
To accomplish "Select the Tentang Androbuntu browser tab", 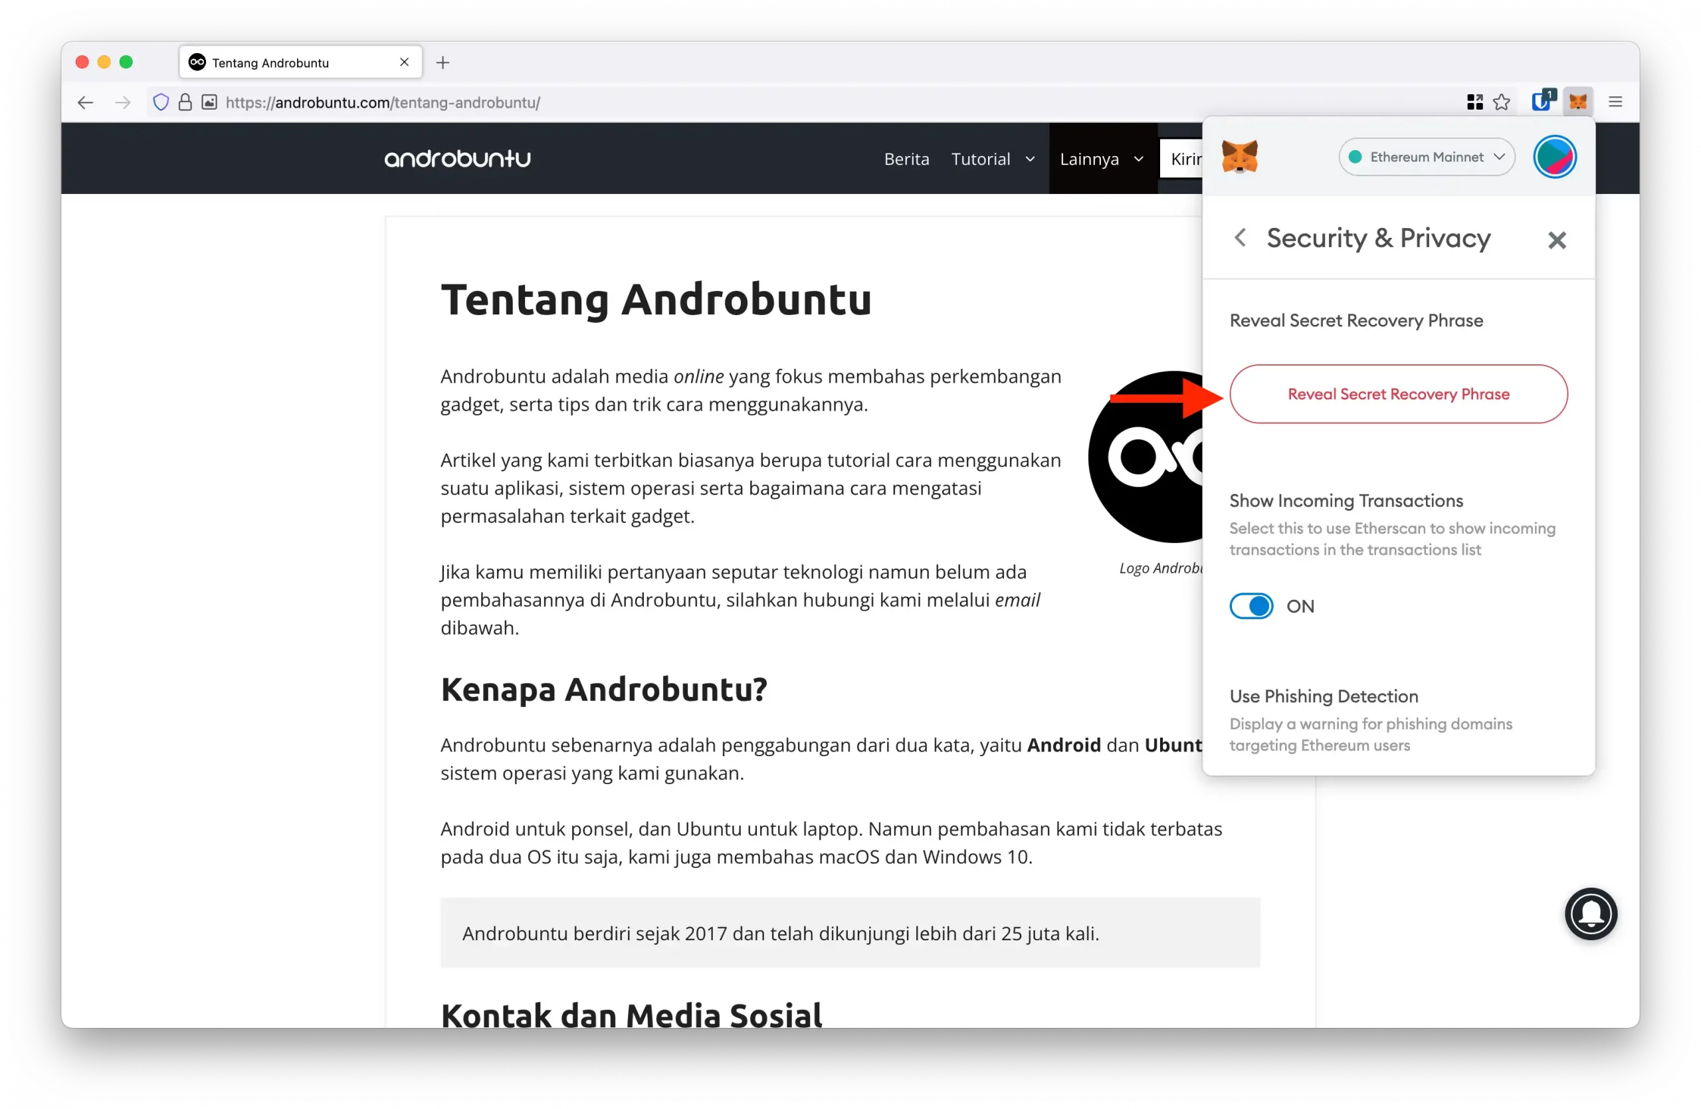I will click(286, 63).
